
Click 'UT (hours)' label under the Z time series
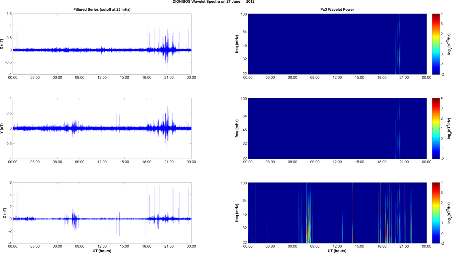click(102, 251)
